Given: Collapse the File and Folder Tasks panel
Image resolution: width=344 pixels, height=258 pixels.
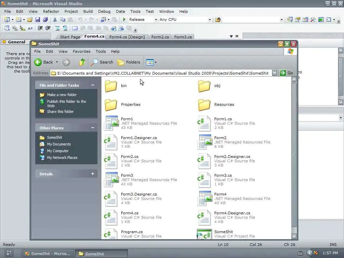Looking at the screenshot, I should pos(93,85).
